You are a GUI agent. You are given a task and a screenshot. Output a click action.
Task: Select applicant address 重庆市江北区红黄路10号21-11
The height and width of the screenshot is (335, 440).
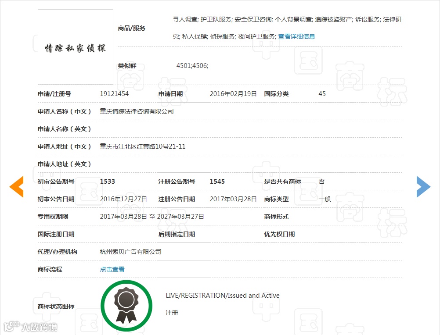click(143, 146)
